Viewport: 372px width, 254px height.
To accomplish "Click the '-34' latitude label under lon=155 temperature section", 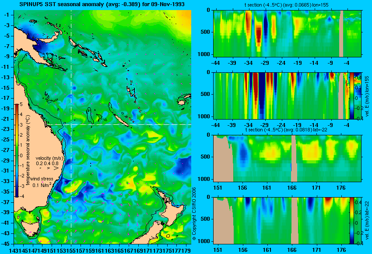I will [x=249, y=63].
